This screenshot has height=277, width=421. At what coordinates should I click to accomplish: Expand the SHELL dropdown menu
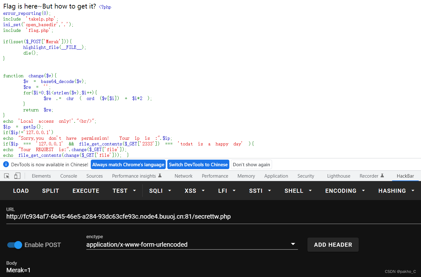click(298, 191)
